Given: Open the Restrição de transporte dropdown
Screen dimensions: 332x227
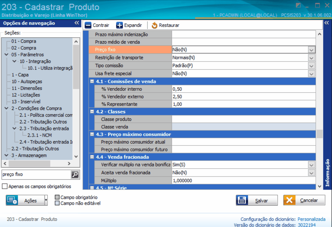Looking at the screenshot, I should tap(311, 58).
